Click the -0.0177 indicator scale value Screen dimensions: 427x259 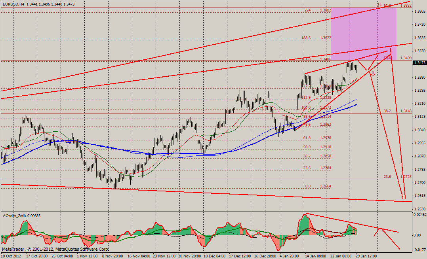coord(419,250)
